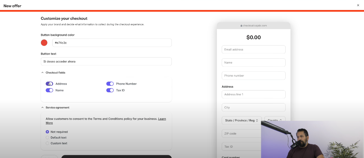Toggle the Name checkout field
The width and height of the screenshot is (364, 158).
[x=49, y=90]
